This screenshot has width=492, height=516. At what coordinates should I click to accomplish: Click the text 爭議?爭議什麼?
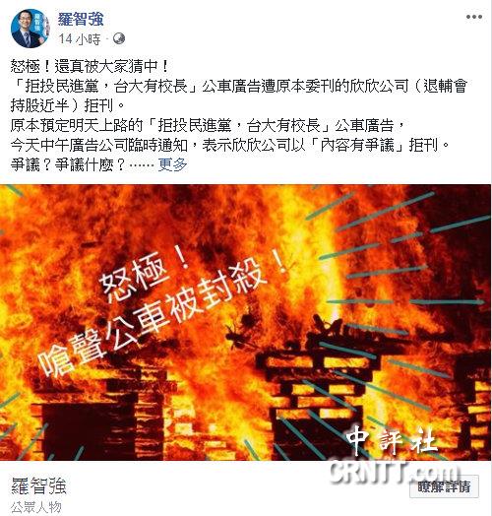point(68,164)
